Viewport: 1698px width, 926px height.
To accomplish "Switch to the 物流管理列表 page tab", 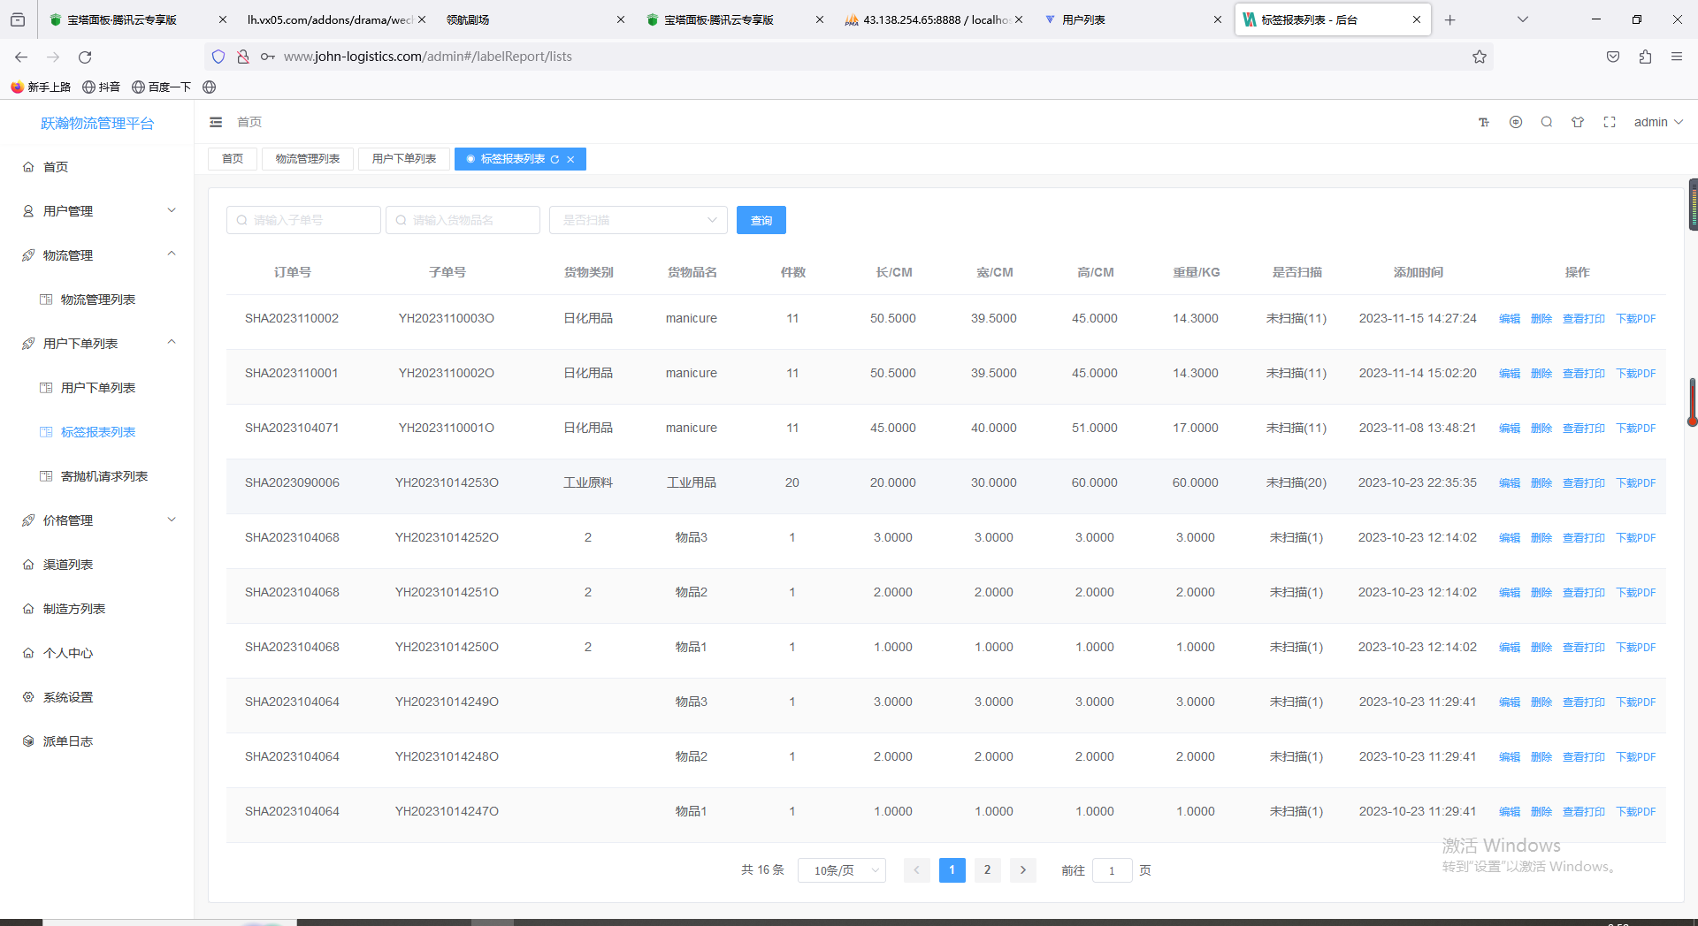I will tap(308, 159).
